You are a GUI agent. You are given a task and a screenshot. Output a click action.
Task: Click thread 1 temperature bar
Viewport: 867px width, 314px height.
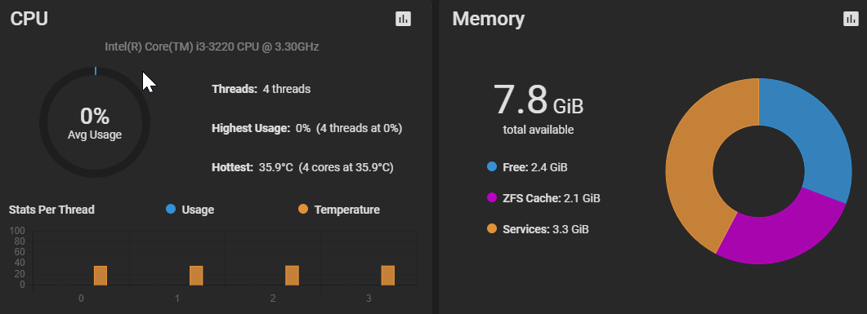196,276
